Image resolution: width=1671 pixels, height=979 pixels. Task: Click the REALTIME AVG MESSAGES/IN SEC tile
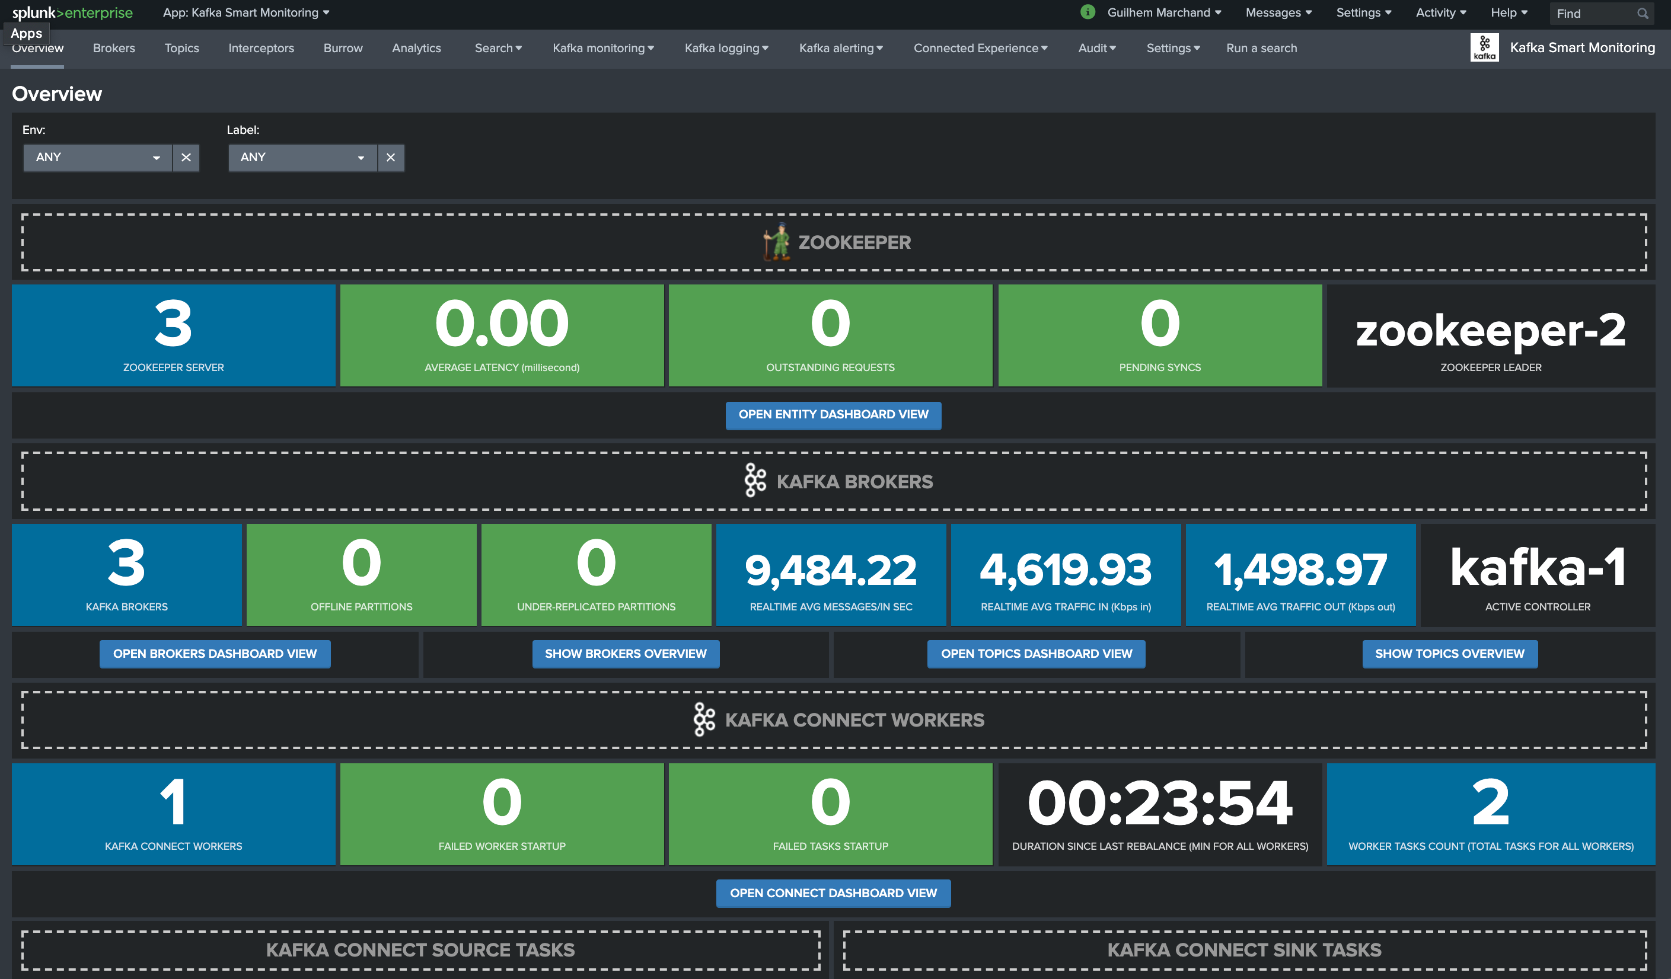point(831,575)
